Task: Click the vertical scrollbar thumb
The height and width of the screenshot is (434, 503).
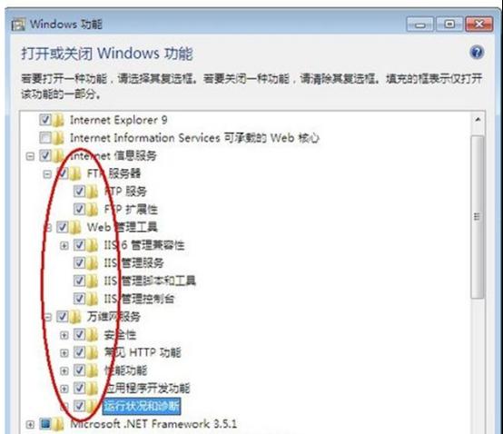Action: coord(478,217)
